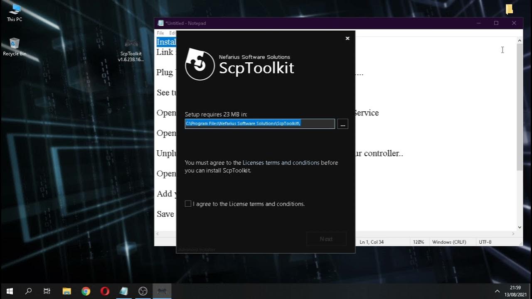This screenshot has height=299, width=532.
Task: Maximize the Notepad window
Action: point(496,23)
